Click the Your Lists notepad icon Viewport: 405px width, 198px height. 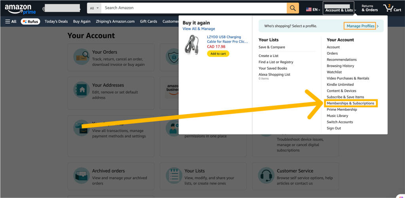(174, 175)
